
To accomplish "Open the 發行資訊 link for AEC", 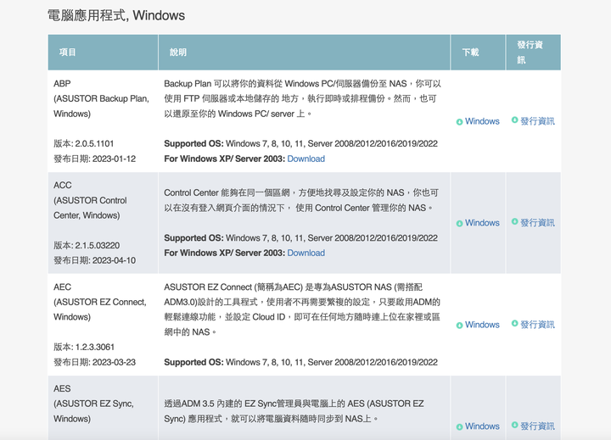I will click(x=537, y=325).
